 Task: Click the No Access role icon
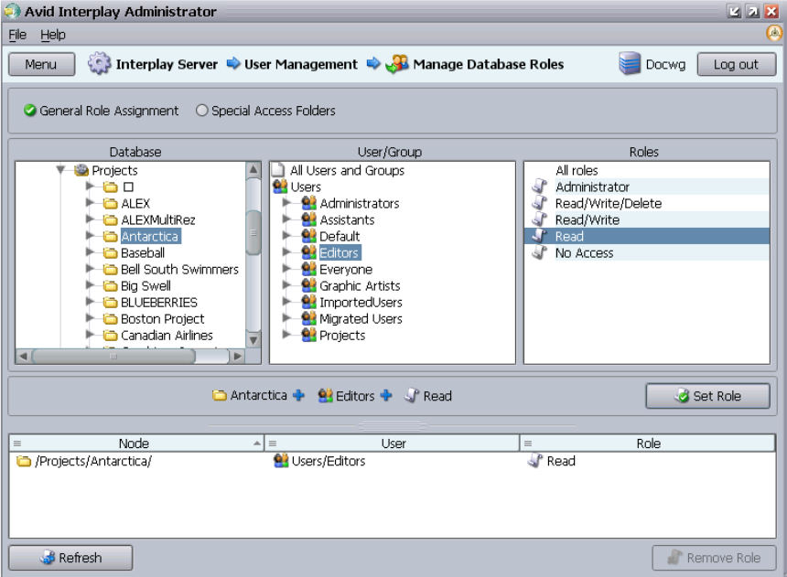pos(540,252)
